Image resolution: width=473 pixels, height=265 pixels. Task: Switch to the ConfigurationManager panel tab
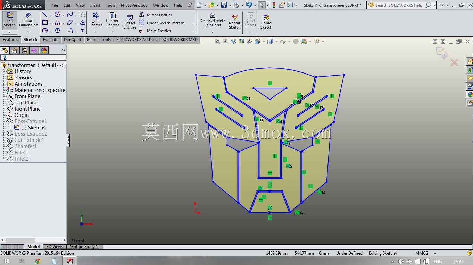pyautogui.click(x=24, y=50)
